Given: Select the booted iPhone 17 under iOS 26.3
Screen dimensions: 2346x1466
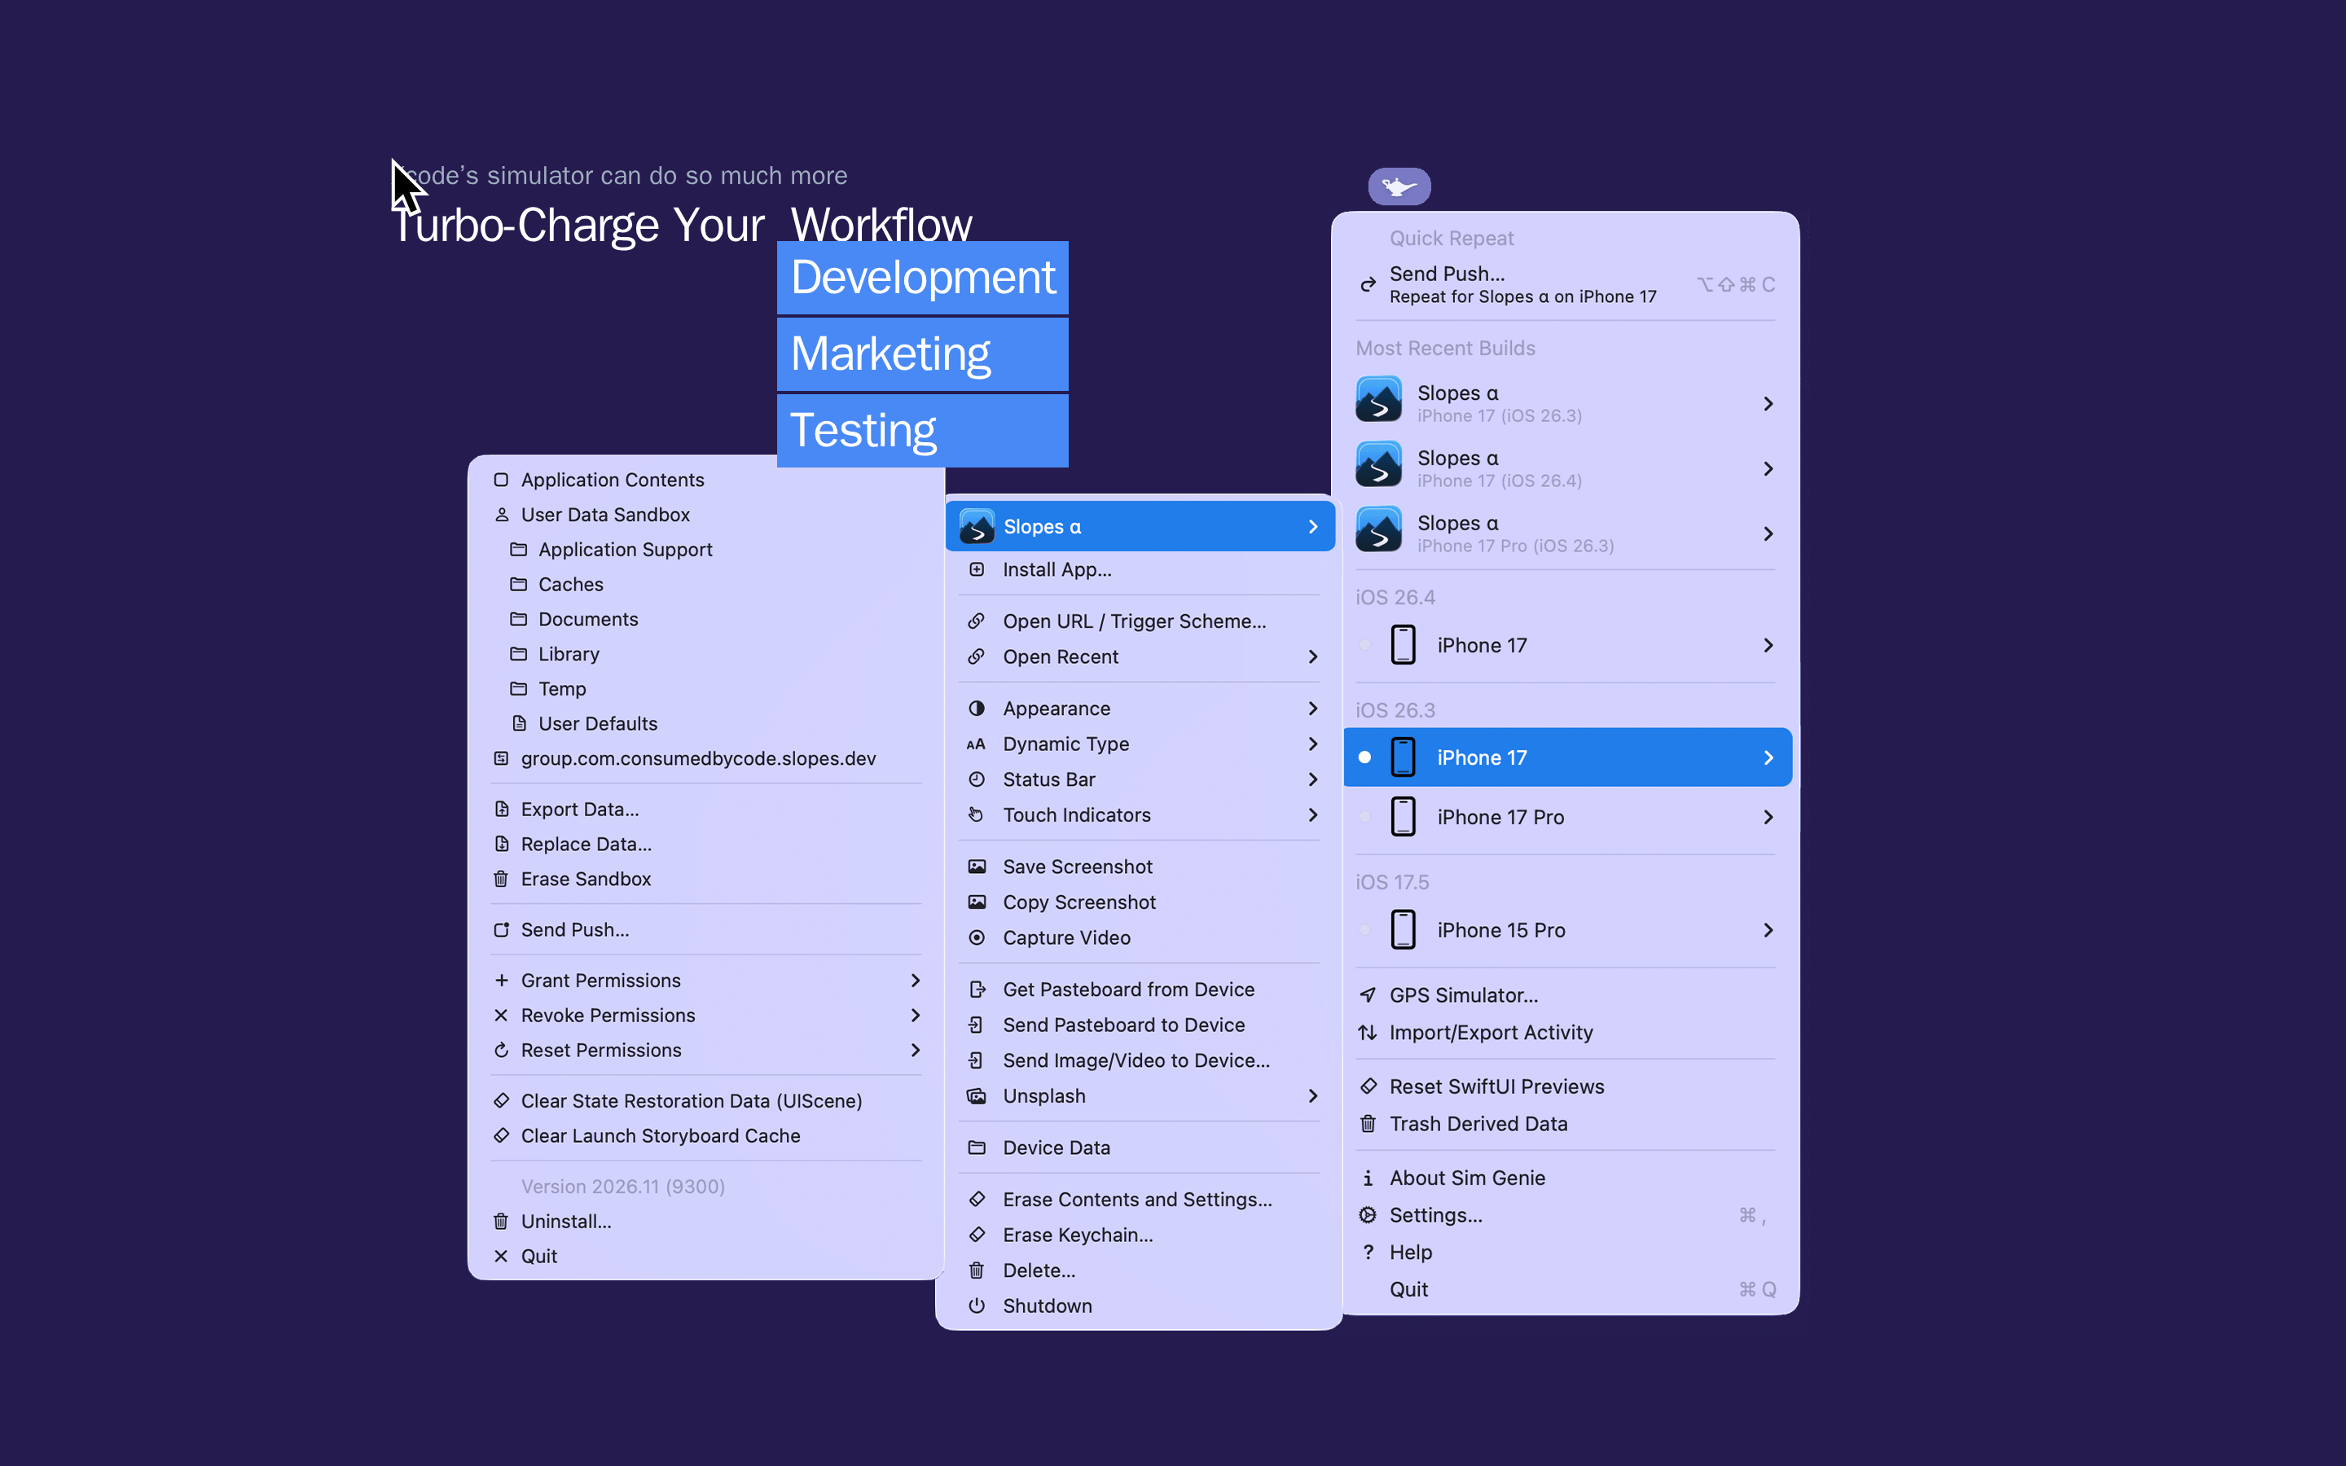Looking at the screenshot, I should [x=1567, y=757].
